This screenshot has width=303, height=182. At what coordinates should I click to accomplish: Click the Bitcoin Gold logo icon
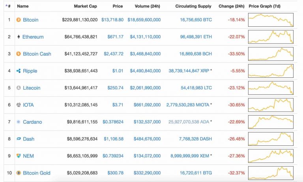(19, 173)
